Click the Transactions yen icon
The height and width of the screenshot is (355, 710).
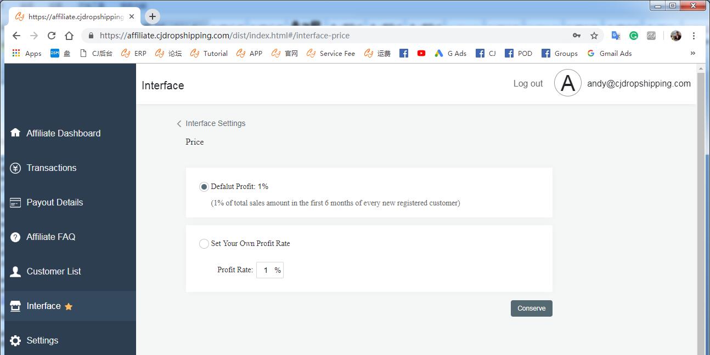pyautogui.click(x=15, y=168)
